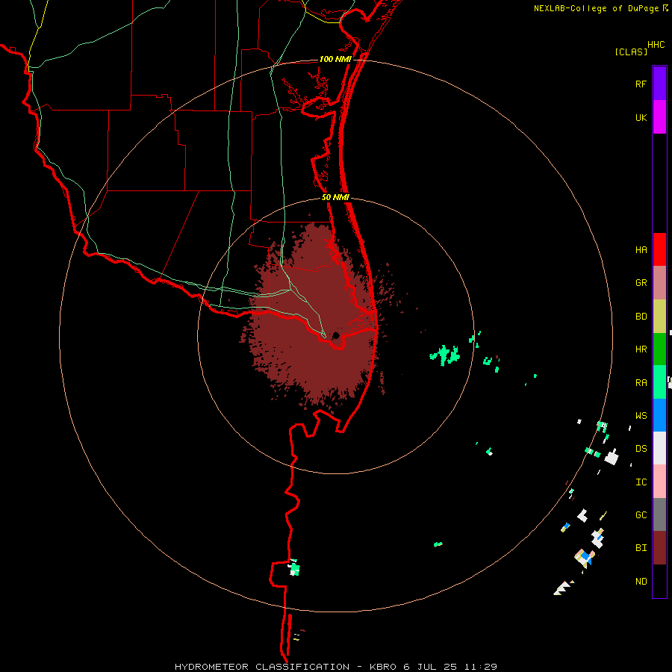
Task: Click the "NEXLAB-College of DuPage" credit text
Action: [596, 8]
